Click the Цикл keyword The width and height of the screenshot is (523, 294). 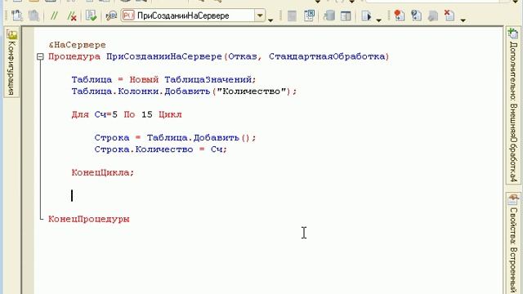[x=170, y=114]
